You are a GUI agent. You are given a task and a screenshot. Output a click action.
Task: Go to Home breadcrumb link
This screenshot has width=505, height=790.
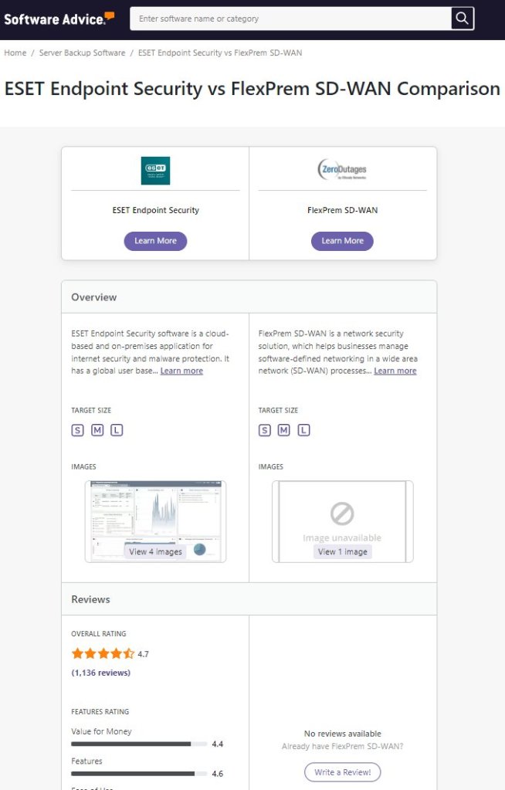15,53
